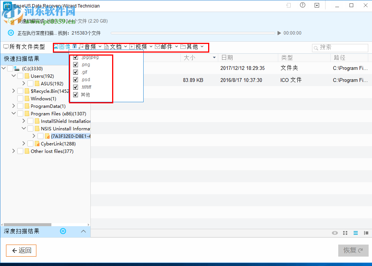This screenshot has width=372, height=266.
Task: Open the help question mark icon
Action: point(302,5)
